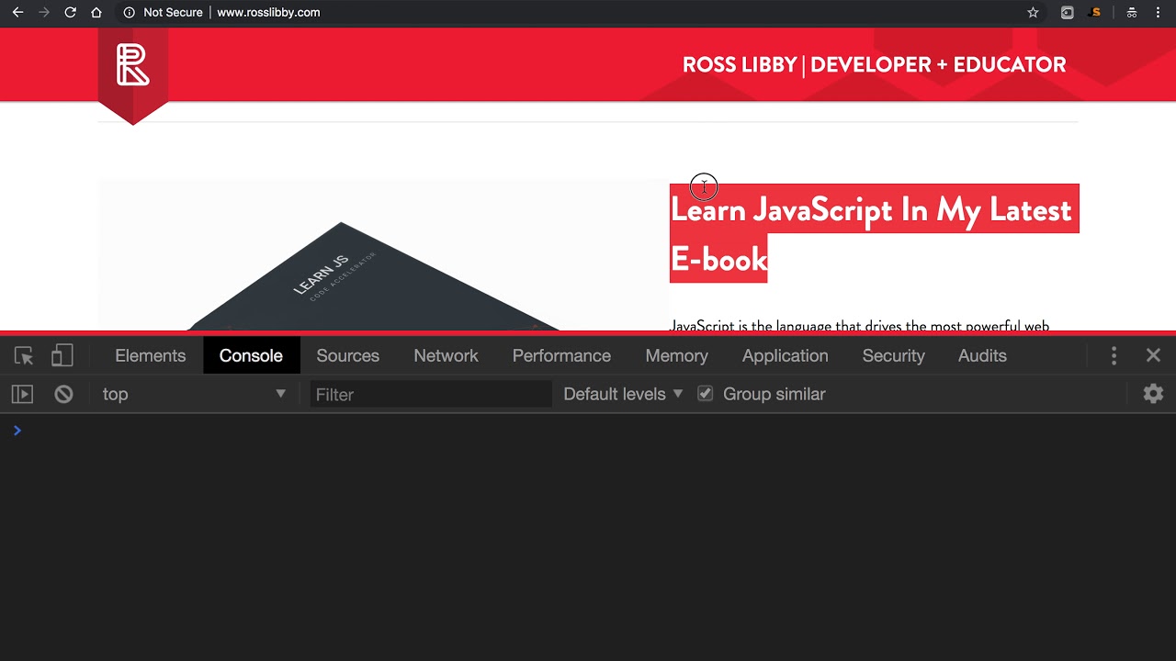View site info via Not Secure icon
The image size is (1176, 661).
point(129,13)
